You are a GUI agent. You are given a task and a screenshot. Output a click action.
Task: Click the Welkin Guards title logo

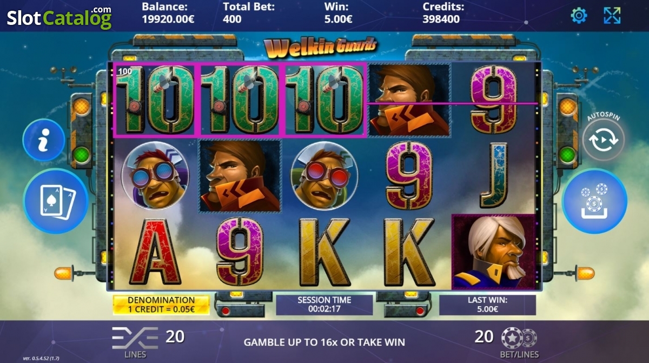(321, 48)
